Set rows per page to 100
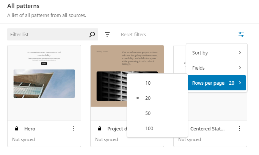The width and height of the screenshot is (259, 155). (x=149, y=129)
